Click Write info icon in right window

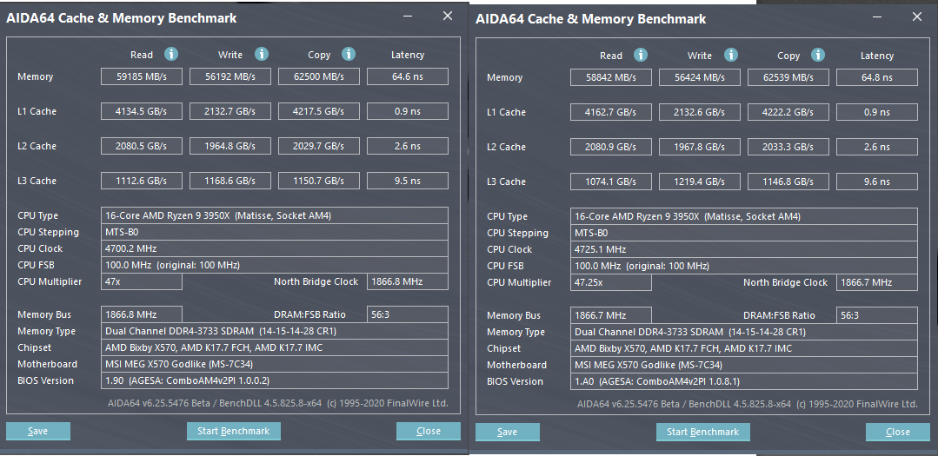coord(731,55)
